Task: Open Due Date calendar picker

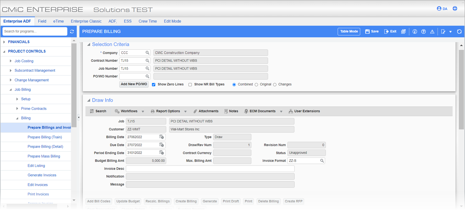Action: point(162,145)
